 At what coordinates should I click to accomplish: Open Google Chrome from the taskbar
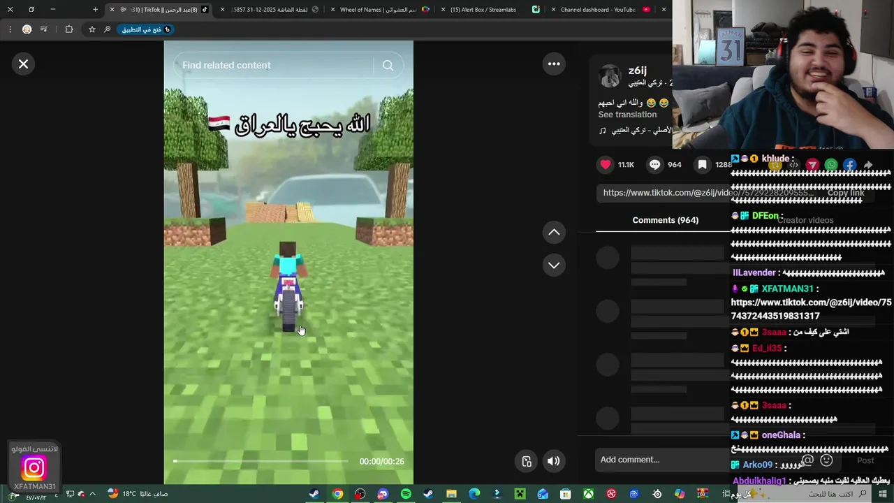[337, 494]
